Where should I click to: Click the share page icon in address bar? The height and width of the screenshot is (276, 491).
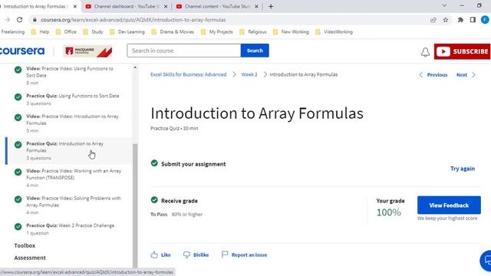433,20
